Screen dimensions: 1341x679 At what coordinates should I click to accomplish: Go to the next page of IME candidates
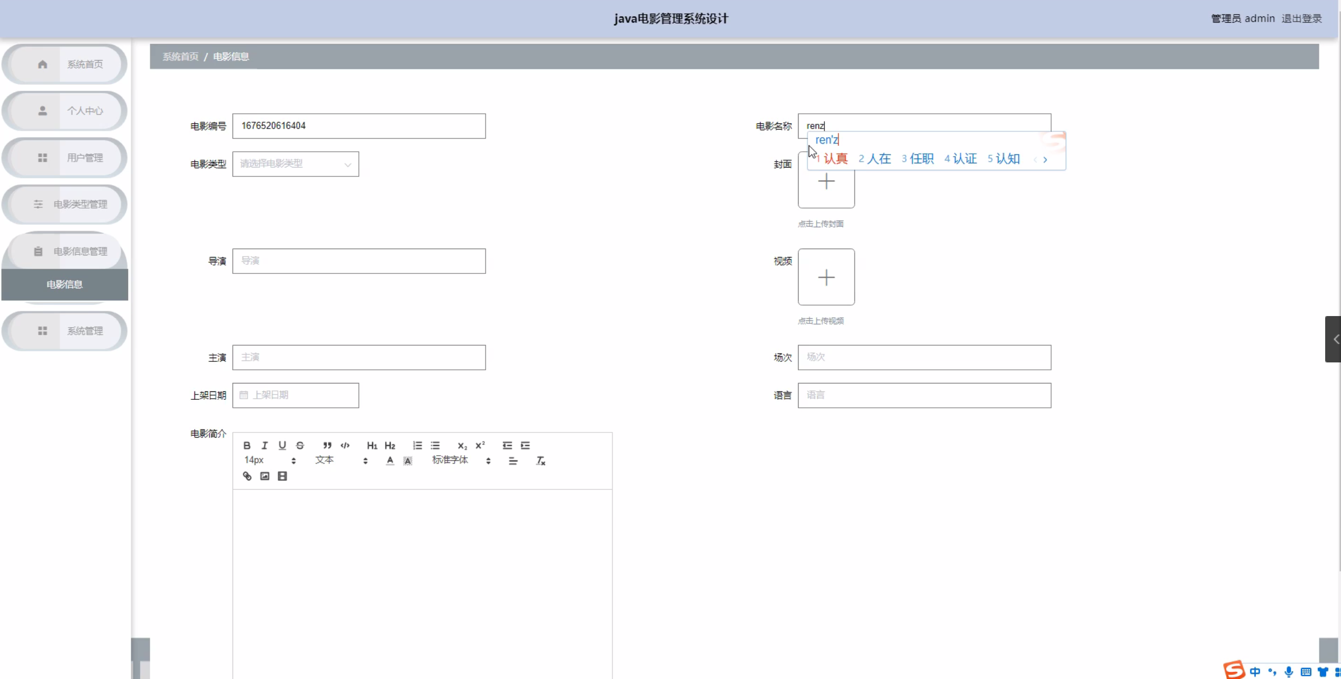tap(1045, 160)
